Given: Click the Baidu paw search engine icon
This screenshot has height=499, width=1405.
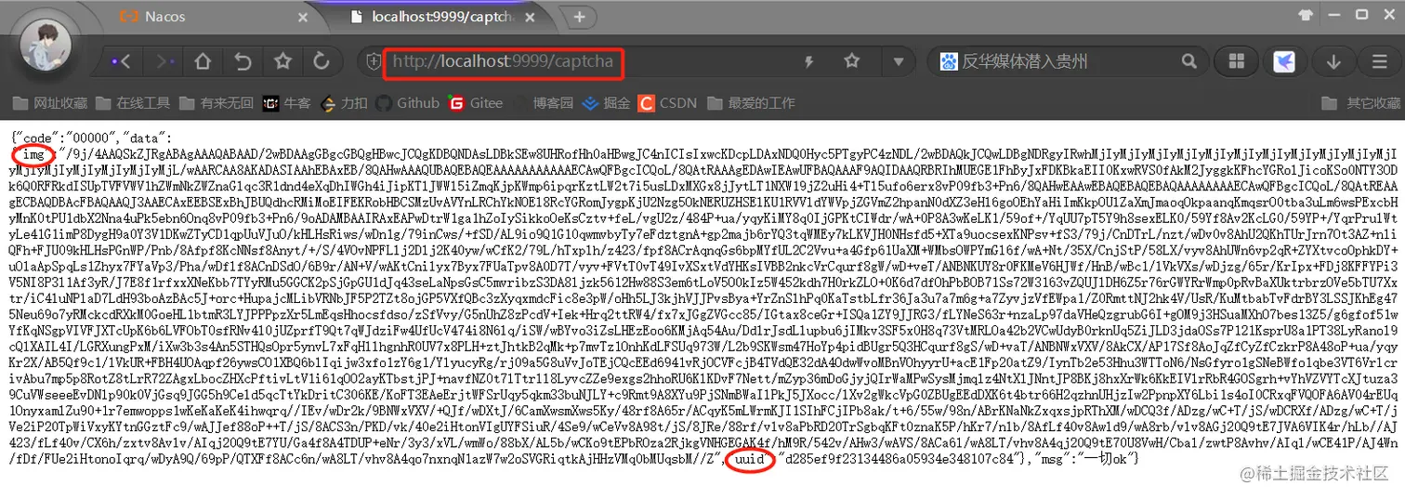Looking at the screenshot, I should (x=948, y=61).
